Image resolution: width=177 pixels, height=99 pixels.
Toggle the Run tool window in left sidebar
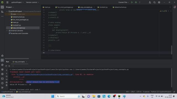coord(2,60)
